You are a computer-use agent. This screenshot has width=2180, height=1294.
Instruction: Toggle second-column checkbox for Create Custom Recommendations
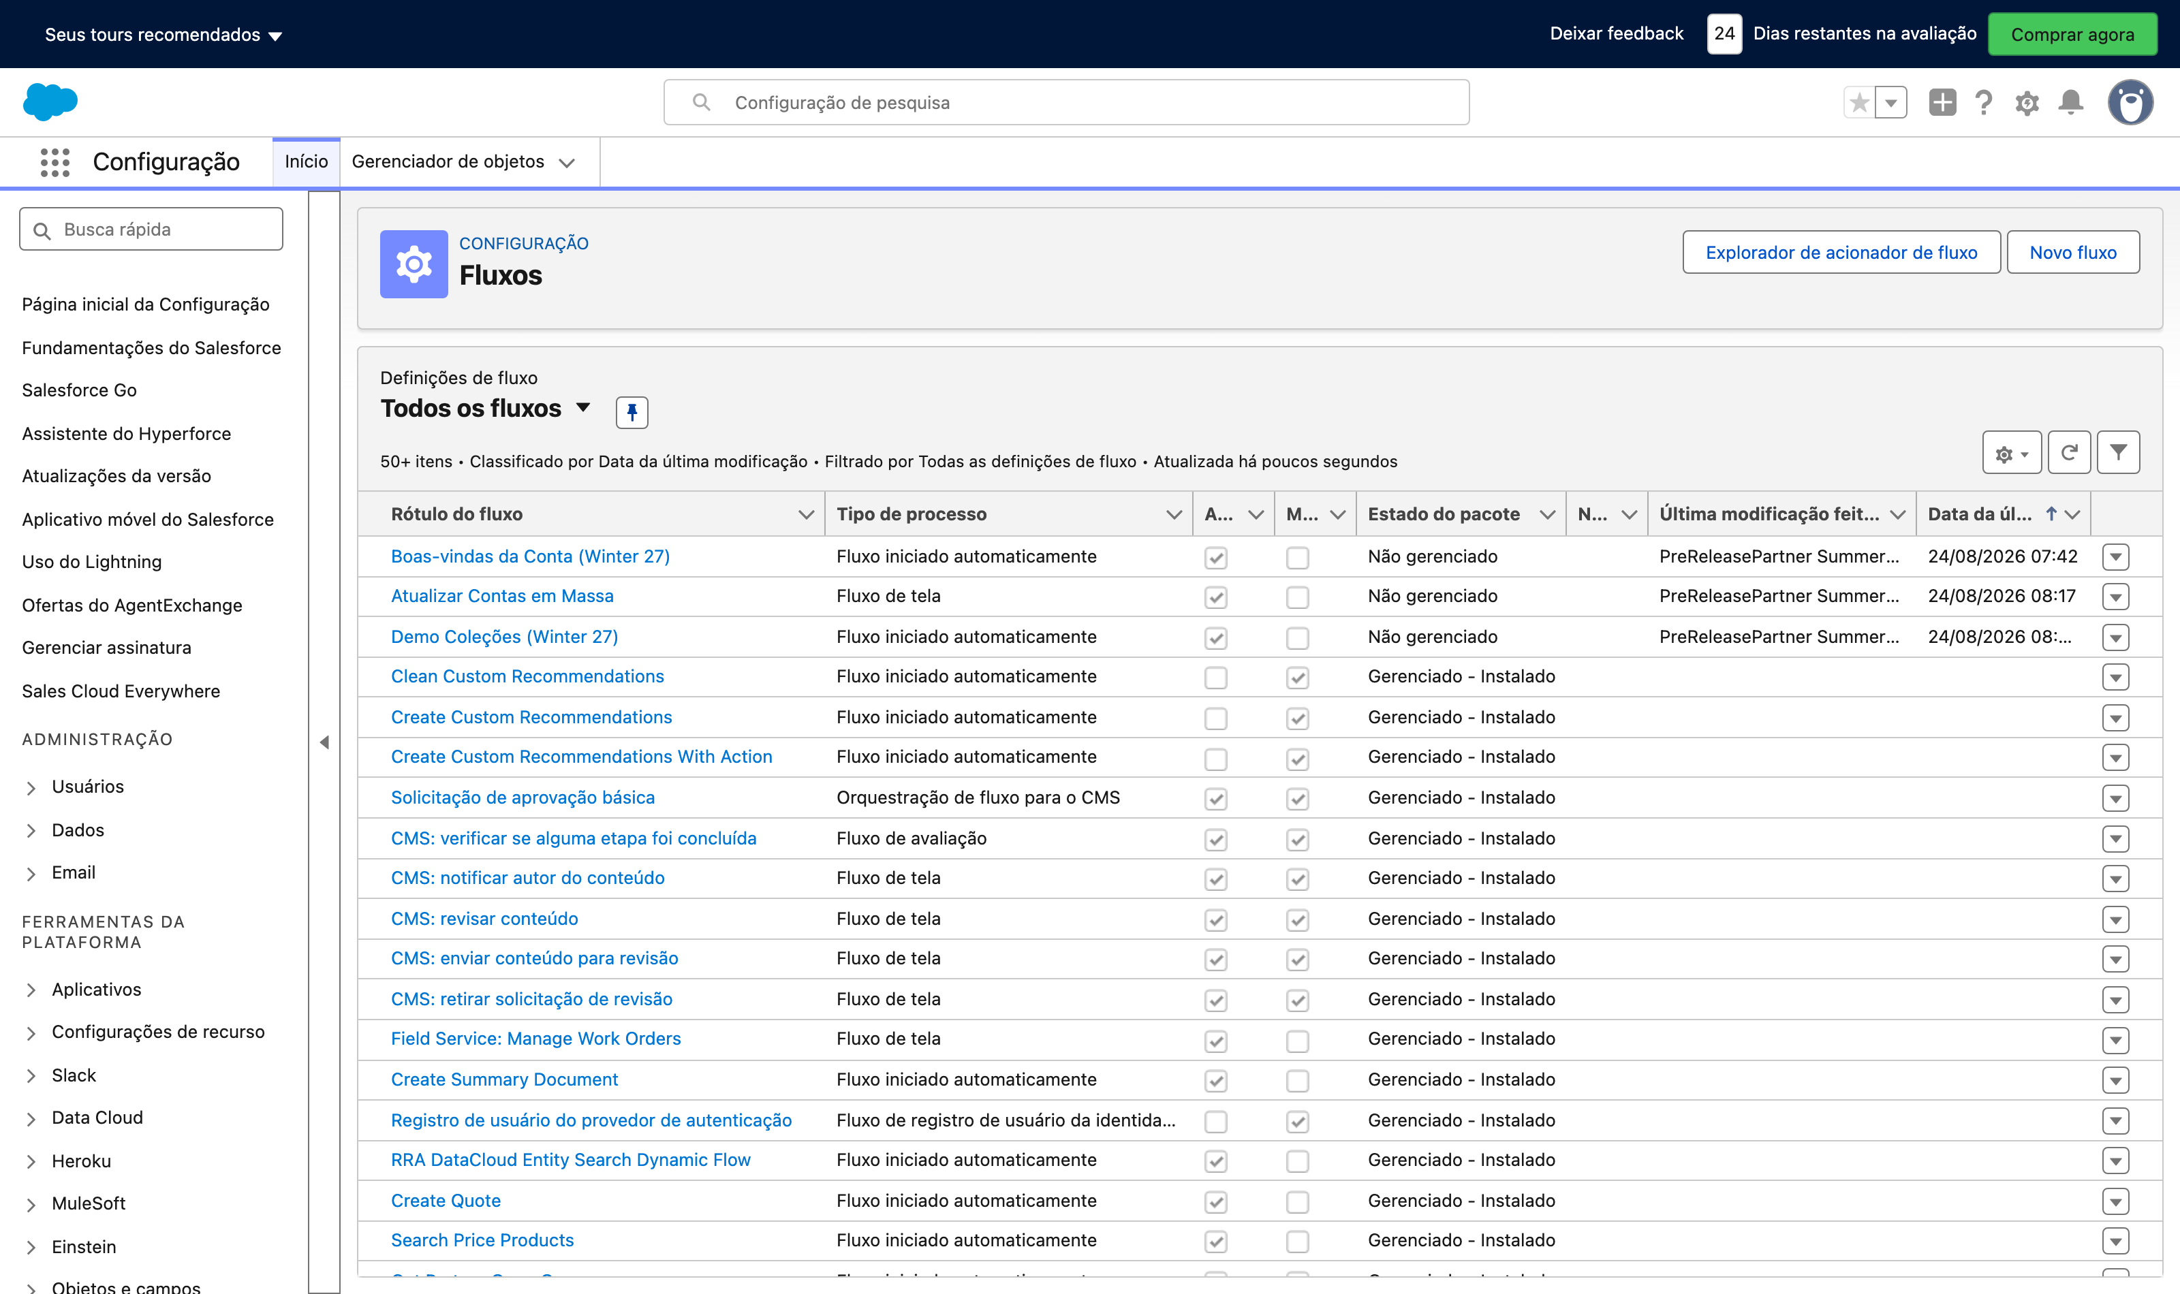coord(1298,719)
